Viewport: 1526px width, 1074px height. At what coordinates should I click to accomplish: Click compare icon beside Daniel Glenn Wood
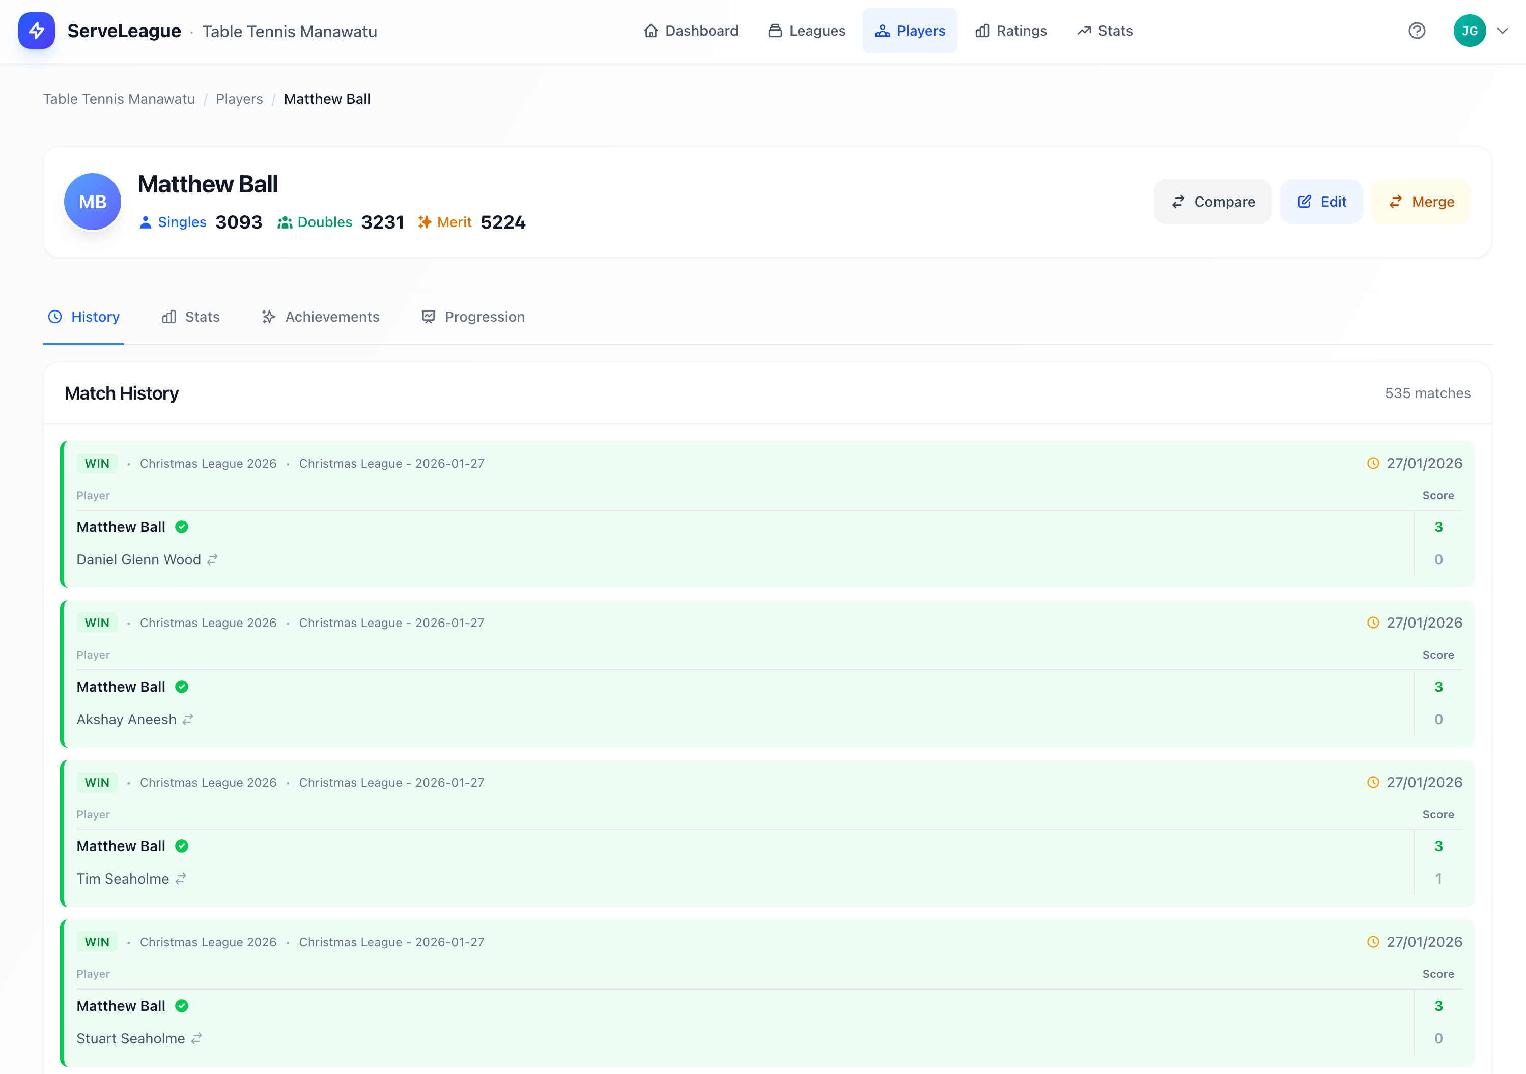pyautogui.click(x=212, y=559)
